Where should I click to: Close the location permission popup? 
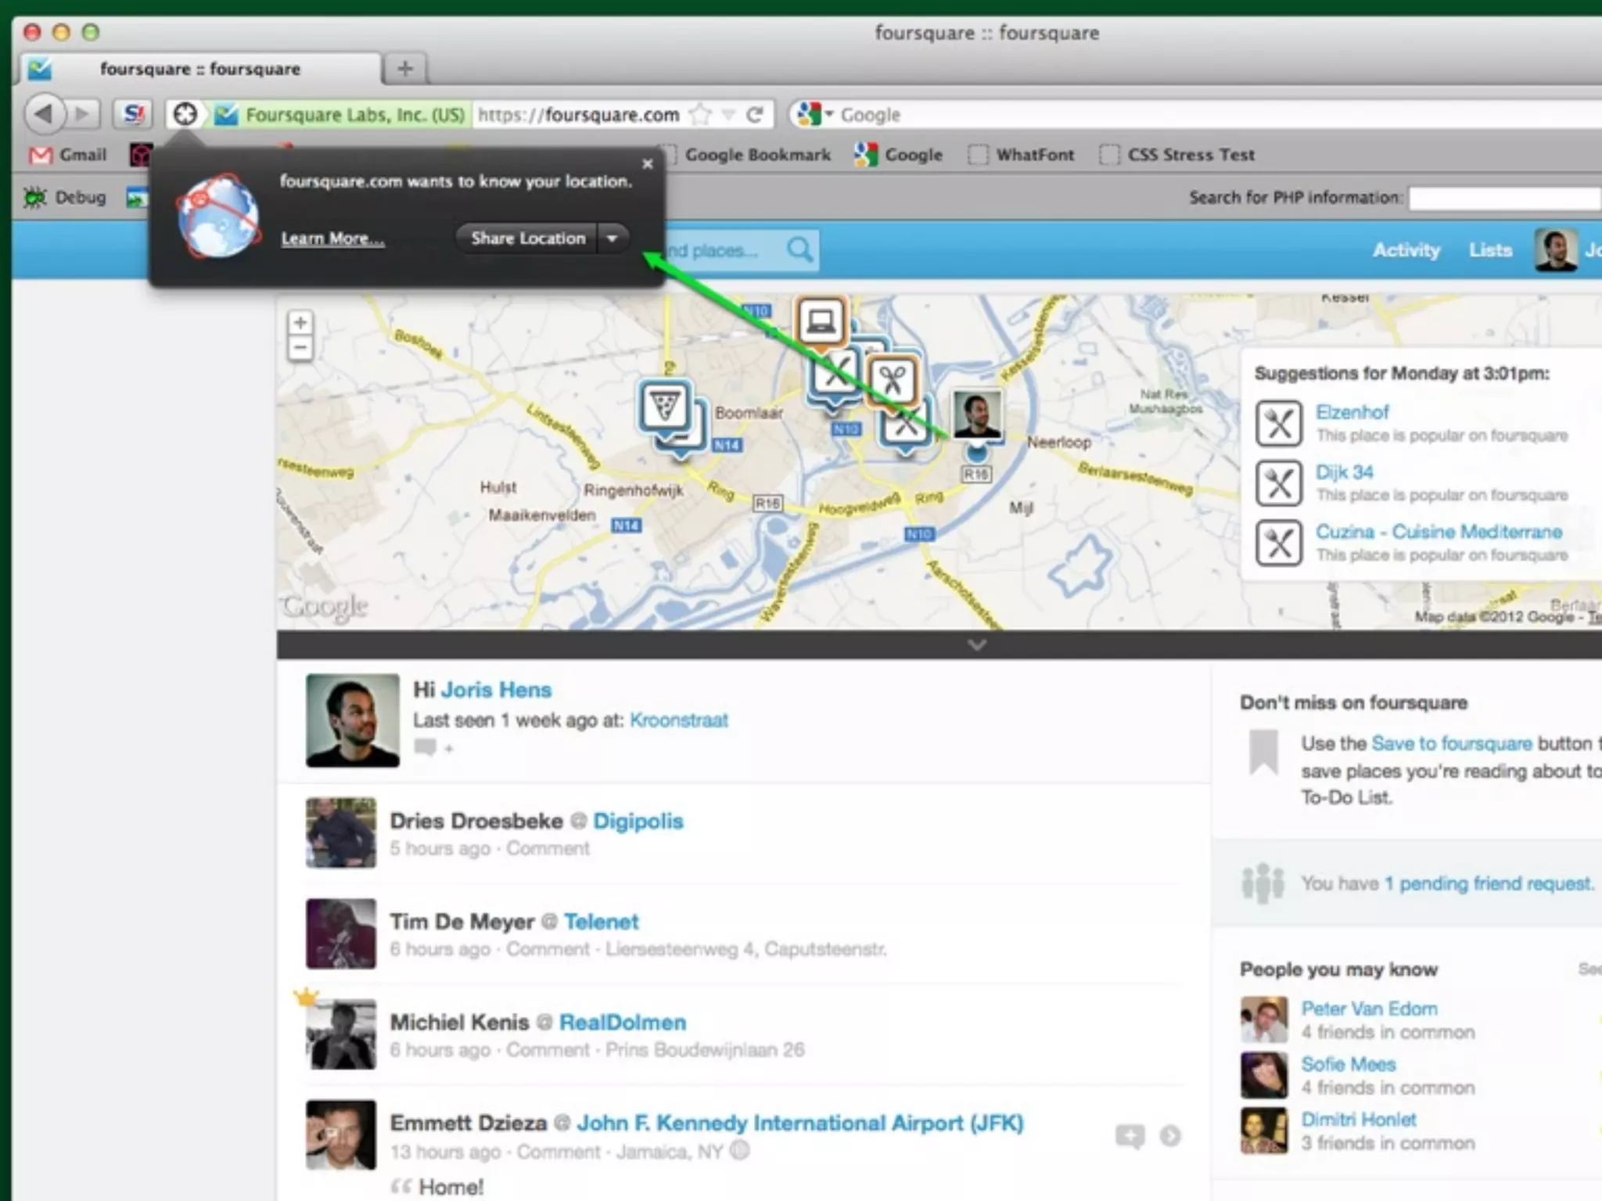pos(647,164)
